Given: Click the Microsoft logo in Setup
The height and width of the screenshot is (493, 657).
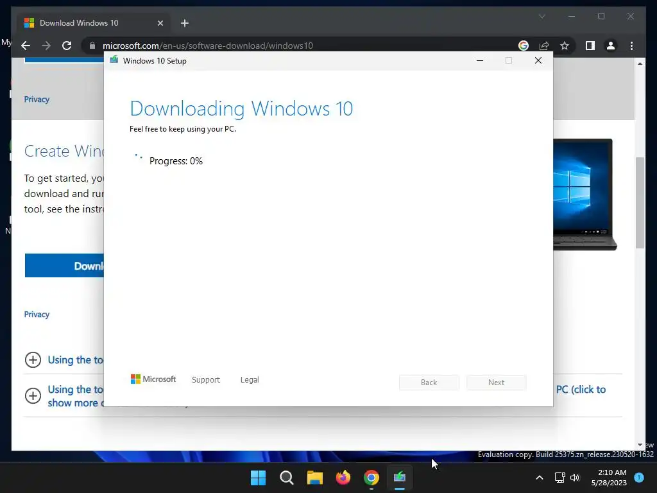Looking at the screenshot, I should click(153, 379).
